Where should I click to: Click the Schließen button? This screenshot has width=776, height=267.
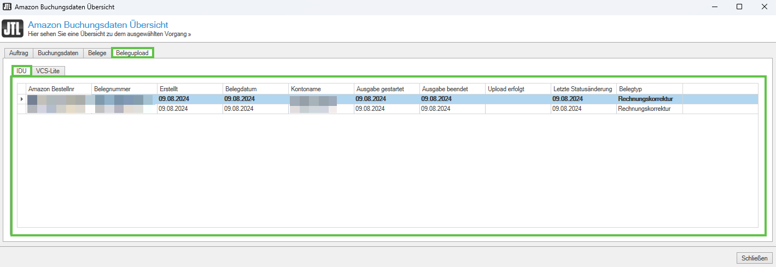(755, 258)
